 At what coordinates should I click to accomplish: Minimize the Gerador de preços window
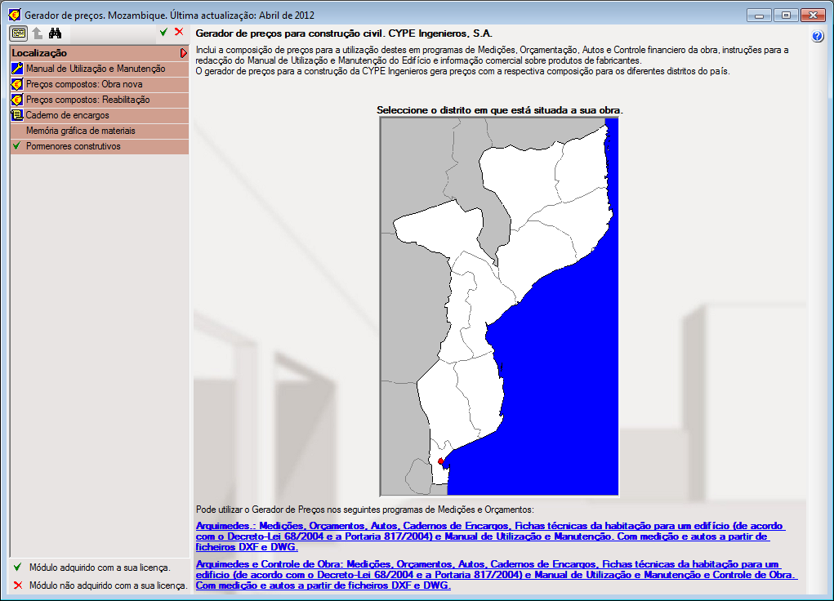coord(759,16)
